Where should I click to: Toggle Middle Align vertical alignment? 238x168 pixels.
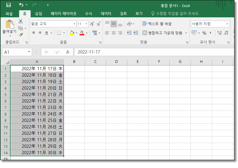(x=114, y=24)
